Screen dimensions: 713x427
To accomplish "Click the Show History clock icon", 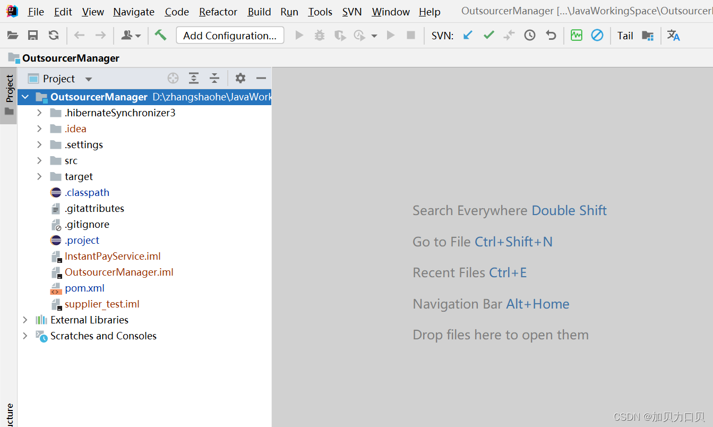I will point(530,36).
